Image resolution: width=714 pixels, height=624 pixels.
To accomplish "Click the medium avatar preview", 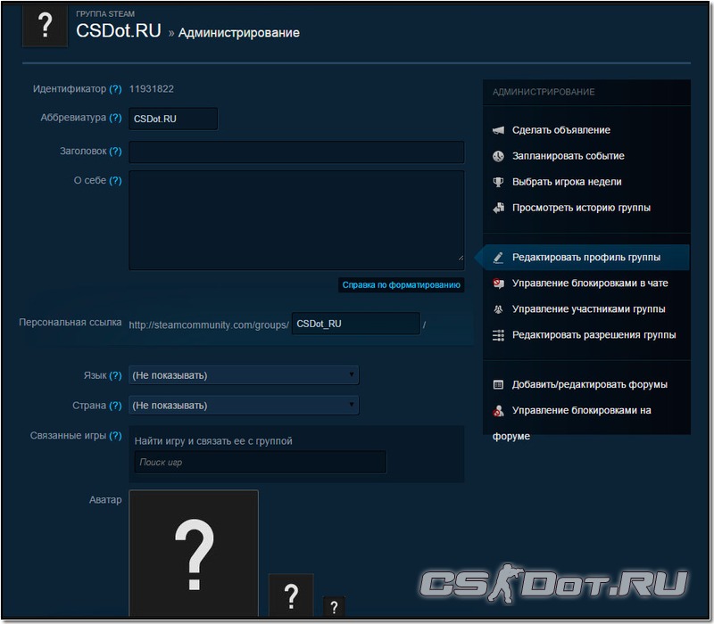I will pos(291,595).
